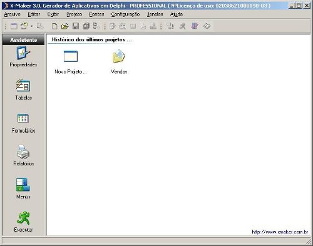
Task: Open the Projeto menu
Action: point(74,14)
